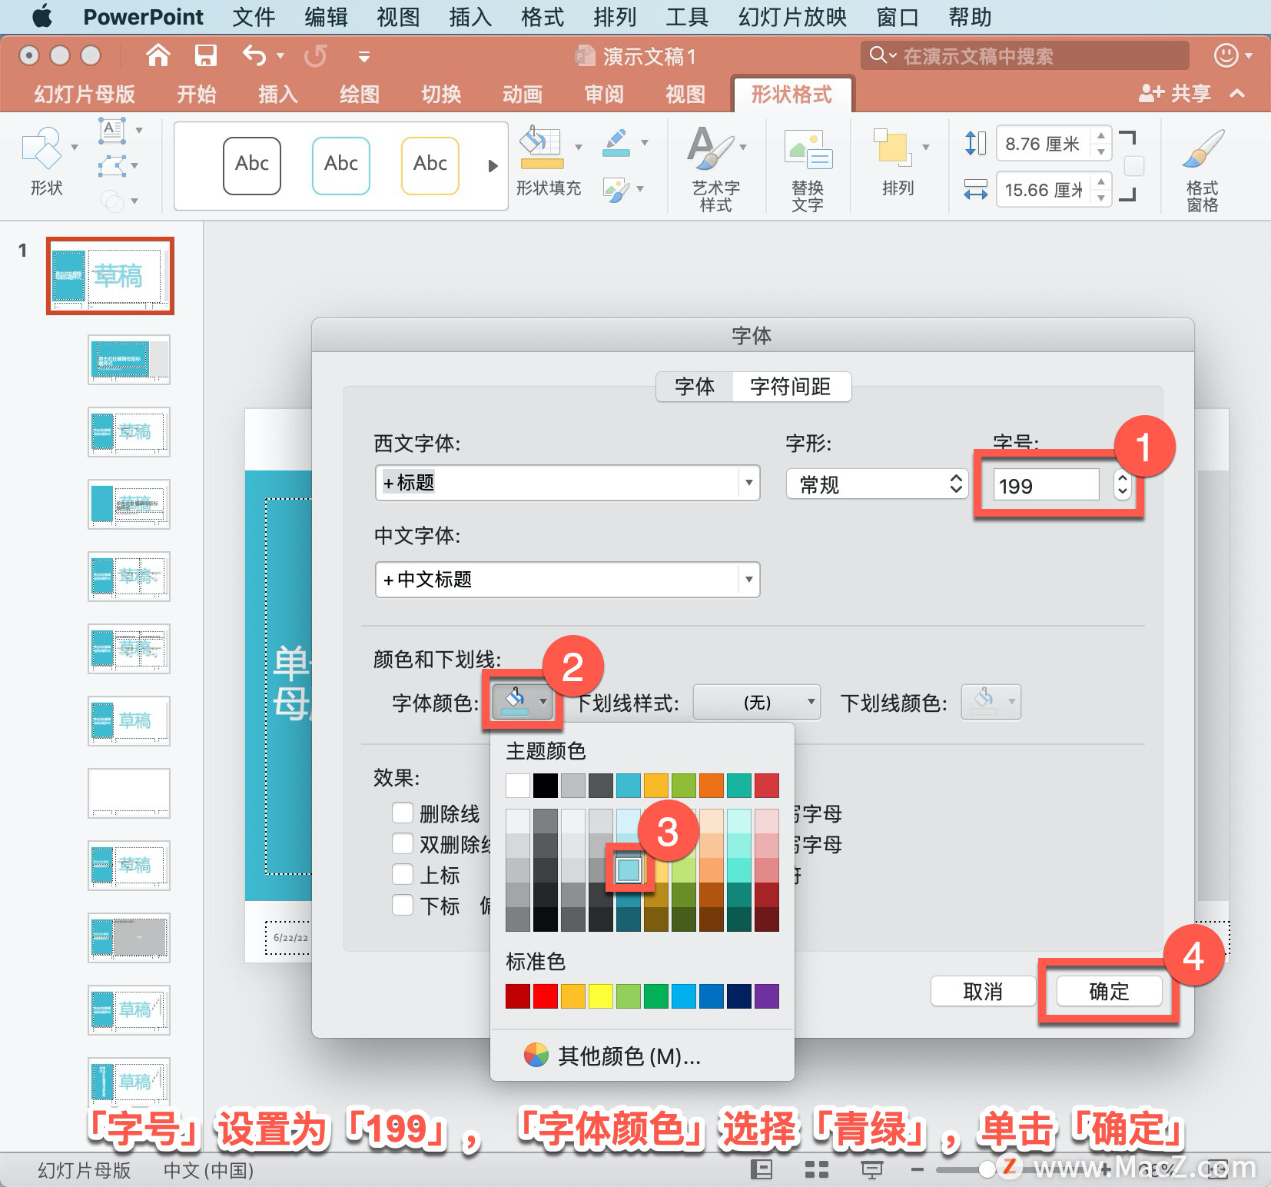Image resolution: width=1271 pixels, height=1187 pixels.
Task: Open the Shape Fill dropdown arrow
Action: tap(579, 148)
